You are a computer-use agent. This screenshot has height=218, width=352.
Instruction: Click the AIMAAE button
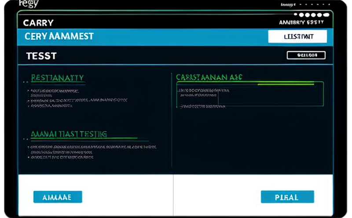pos(58,197)
